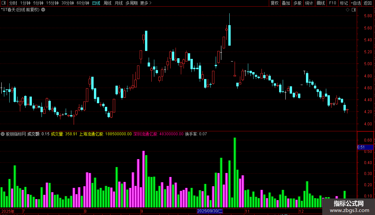Click the 深圳流通亿股 value label
The height and width of the screenshot is (215, 375).
158,134
